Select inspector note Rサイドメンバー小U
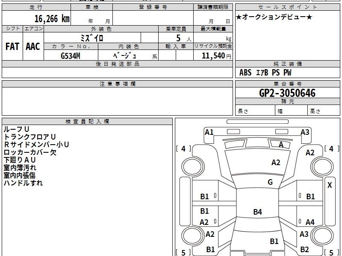The image size is (342, 256). [x=36, y=145]
